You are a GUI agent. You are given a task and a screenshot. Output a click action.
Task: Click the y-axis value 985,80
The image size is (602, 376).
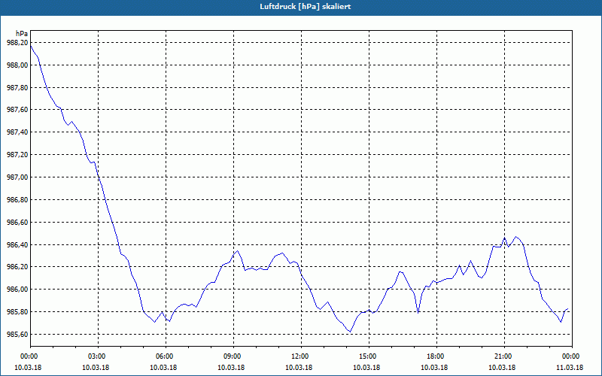coord(17,312)
